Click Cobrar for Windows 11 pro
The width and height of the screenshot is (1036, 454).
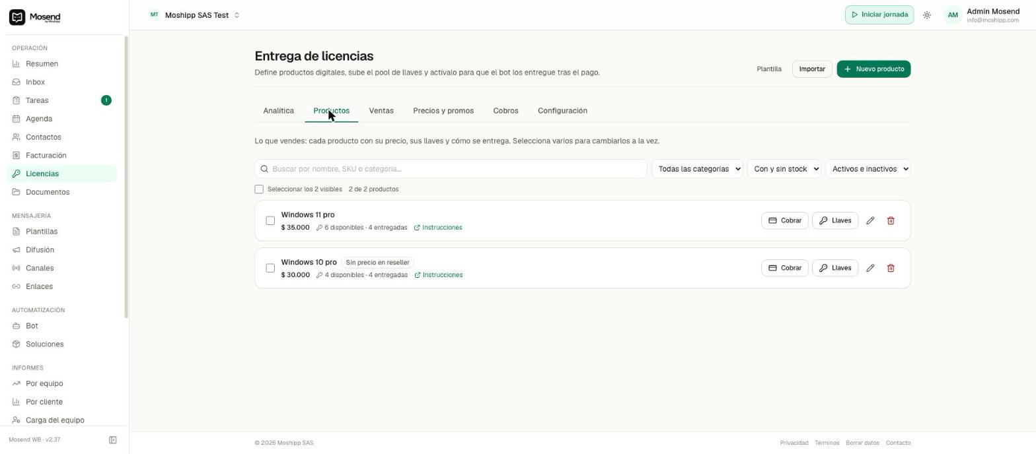[x=785, y=220]
